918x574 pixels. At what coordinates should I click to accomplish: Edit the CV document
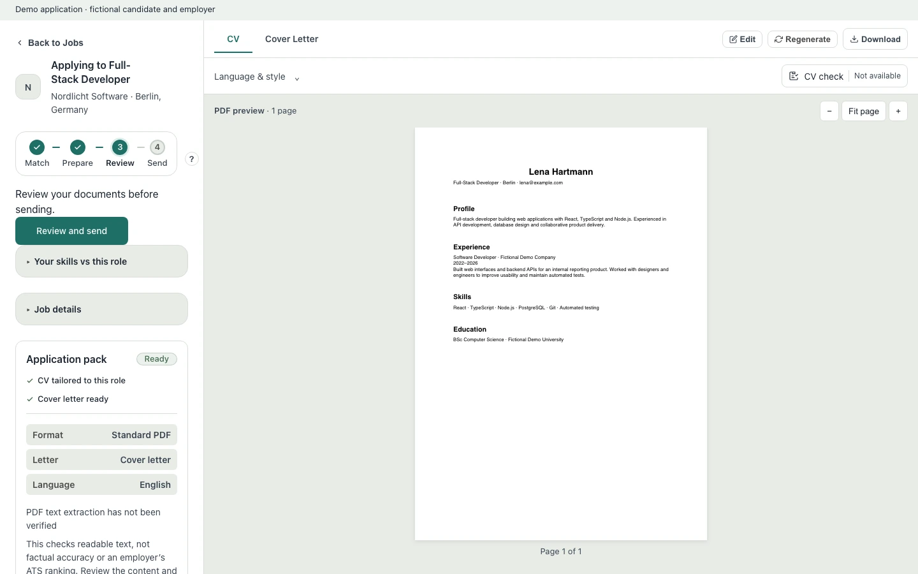point(742,39)
